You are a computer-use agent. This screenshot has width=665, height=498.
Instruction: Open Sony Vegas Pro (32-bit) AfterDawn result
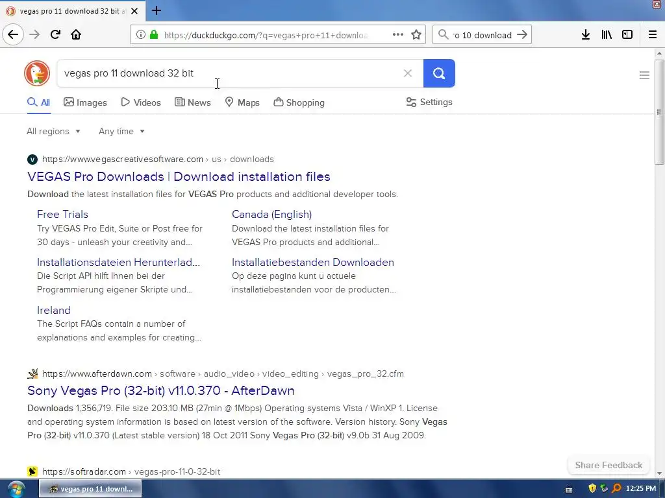pos(161,390)
